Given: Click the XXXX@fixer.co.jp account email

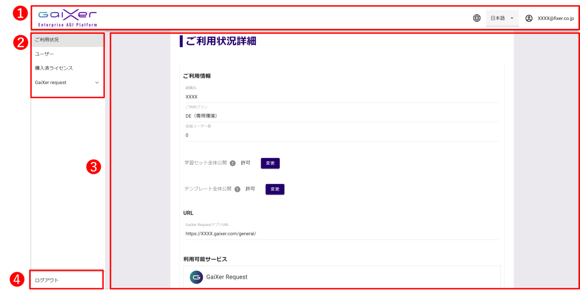Looking at the screenshot, I should [555, 18].
